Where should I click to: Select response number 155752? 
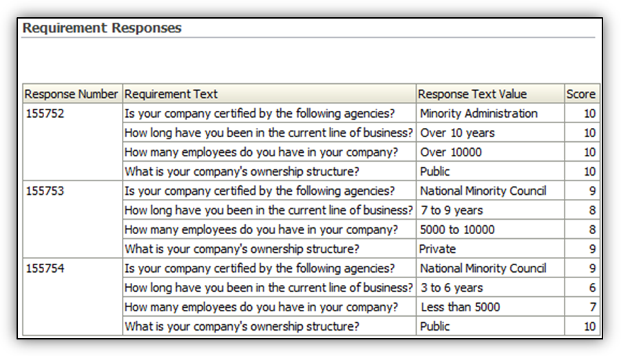(x=45, y=114)
